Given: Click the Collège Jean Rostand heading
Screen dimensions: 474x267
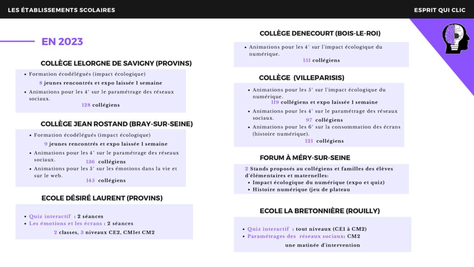Looking at the screenshot, I should click(x=117, y=124).
